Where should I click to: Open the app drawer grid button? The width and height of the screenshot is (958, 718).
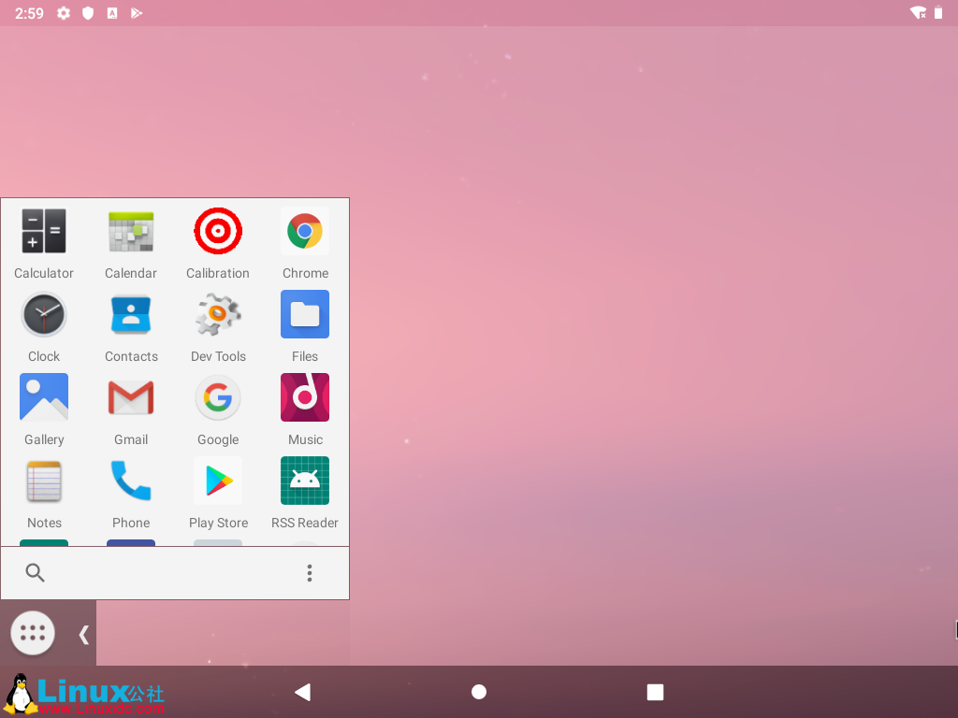point(32,633)
